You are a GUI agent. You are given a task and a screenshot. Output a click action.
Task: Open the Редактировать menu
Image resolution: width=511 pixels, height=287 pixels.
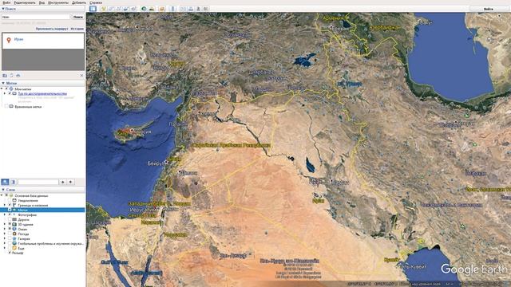point(25,2)
